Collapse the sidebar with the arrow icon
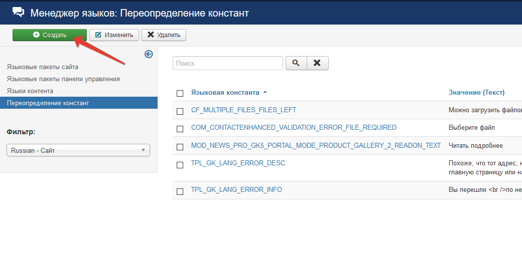522x254 pixels. (149, 54)
